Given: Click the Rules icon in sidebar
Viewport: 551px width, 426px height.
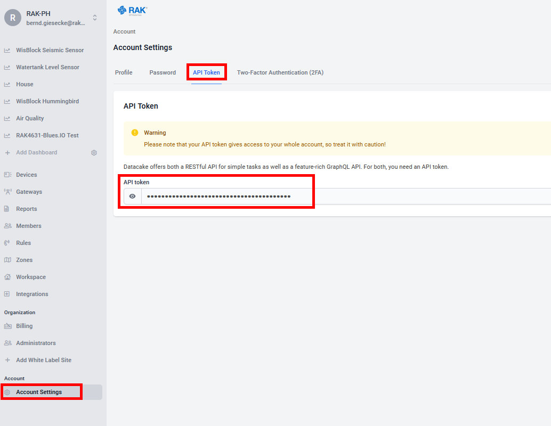Looking at the screenshot, I should [x=7, y=243].
